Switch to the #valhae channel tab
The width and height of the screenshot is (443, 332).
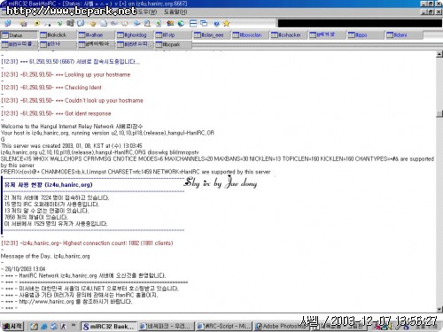[96, 35]
